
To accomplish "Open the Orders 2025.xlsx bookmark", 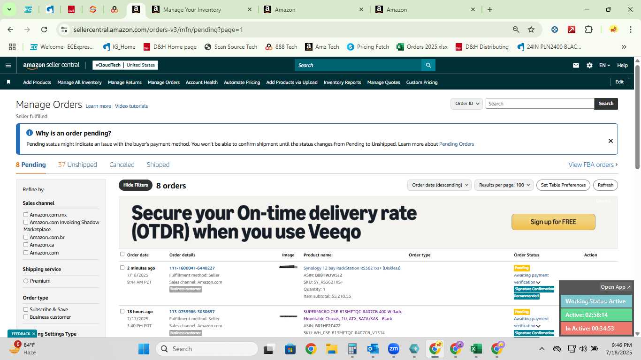I will pyautogui.click(x=422, y=47).
